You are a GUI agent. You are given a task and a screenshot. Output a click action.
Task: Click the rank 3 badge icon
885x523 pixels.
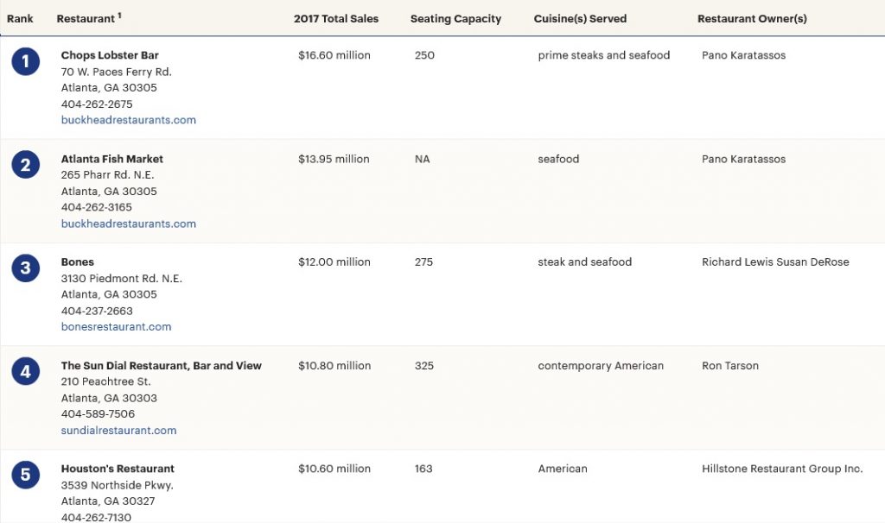coord(25,268)
